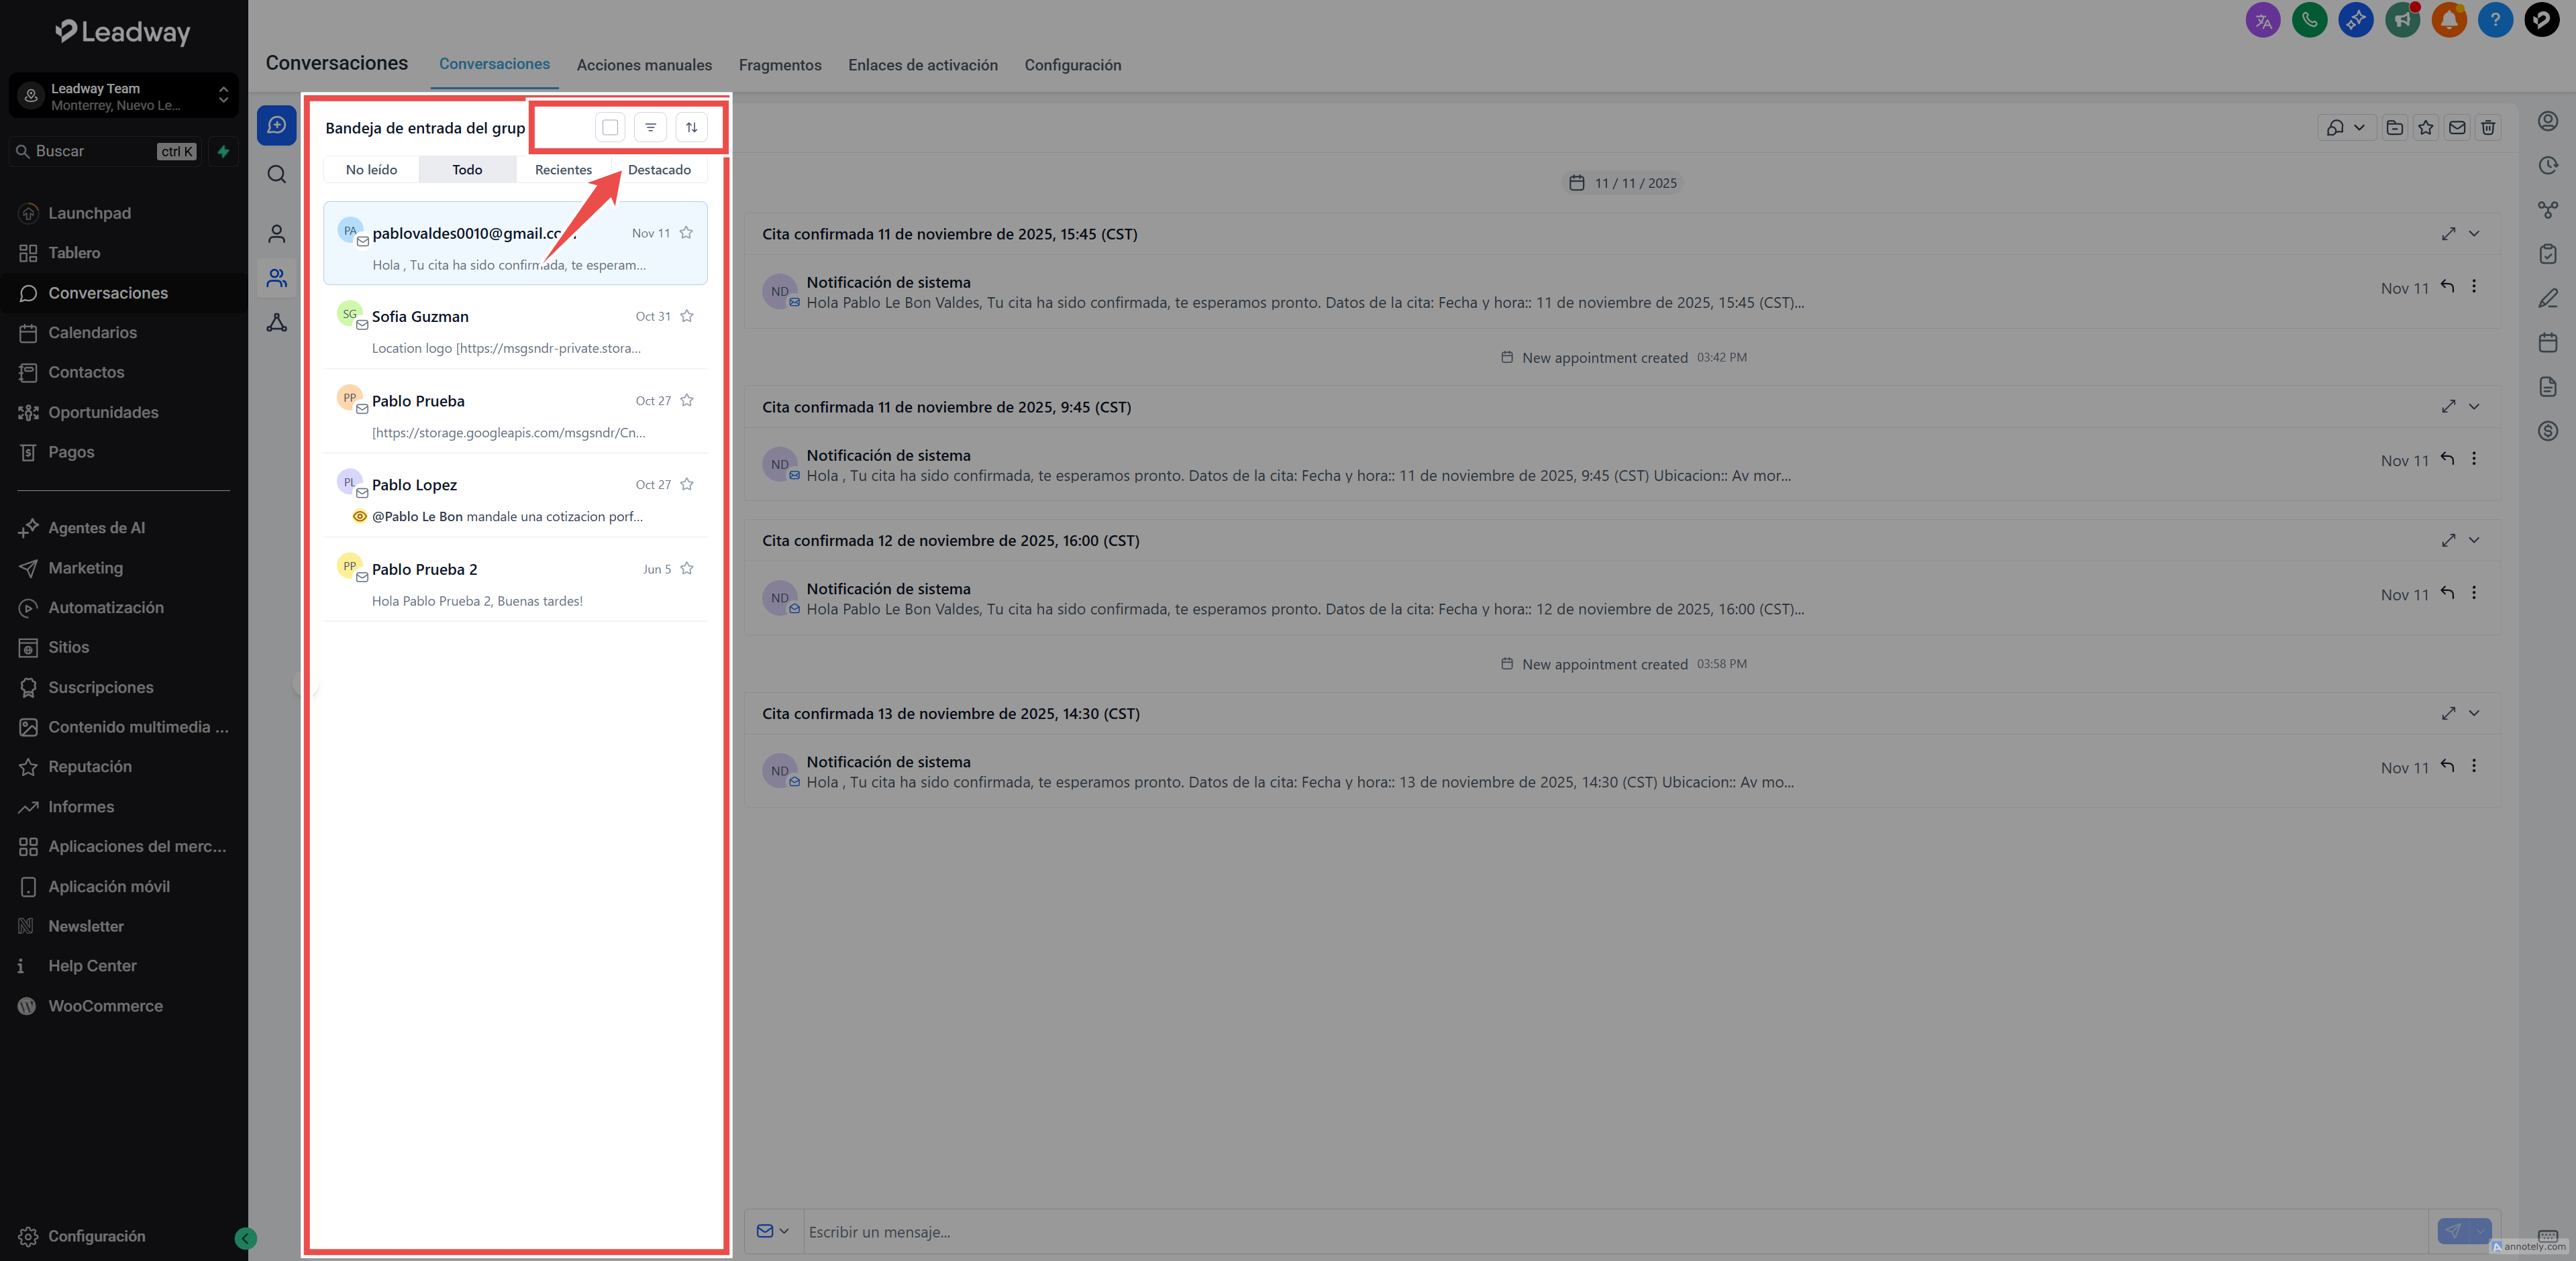The image size is (2576, 1261).
Task: Click the mark as unread envelope icon
Action: (x=2457, y=128)
